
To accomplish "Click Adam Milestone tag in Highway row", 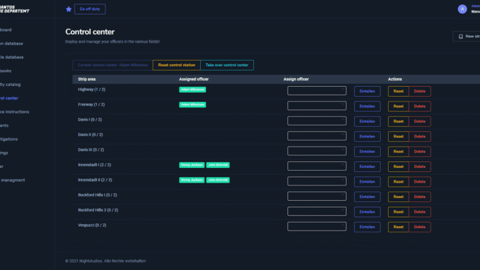I will [193, 90].
